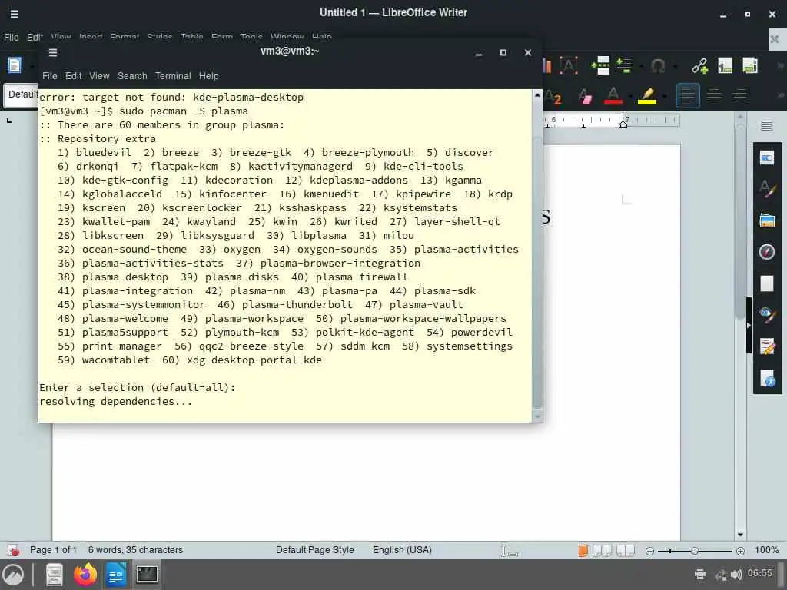Open the Writer Edit menu
787x590 pixels.
(35, 37)
